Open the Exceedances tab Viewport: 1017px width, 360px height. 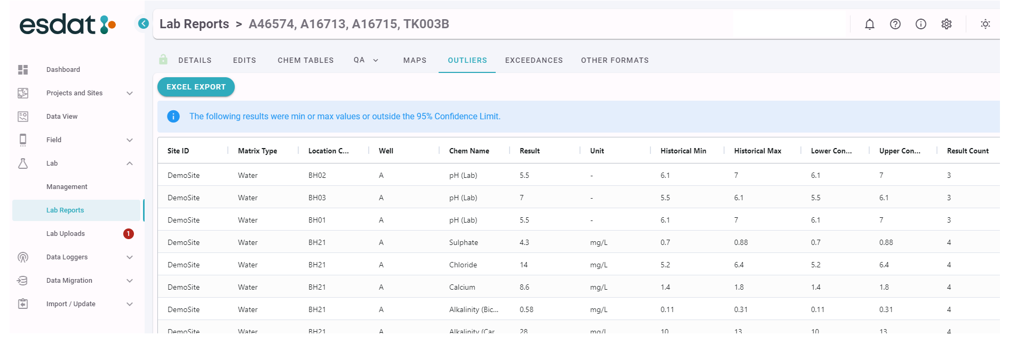tap(534, 60)
